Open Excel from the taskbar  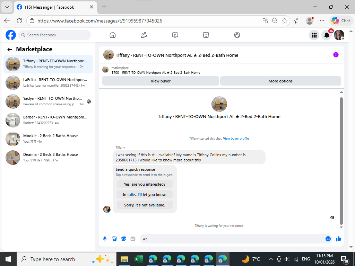(138, 259)
